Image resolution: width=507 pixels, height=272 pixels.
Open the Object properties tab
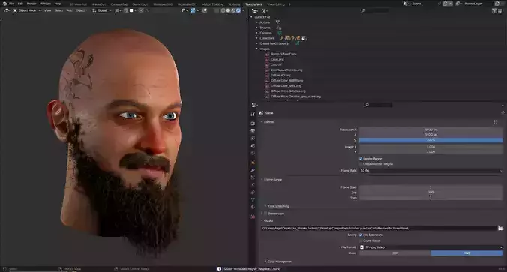[253, 163]
